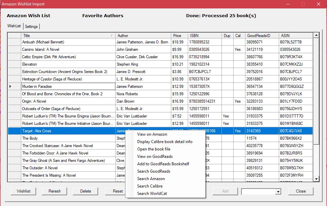This screenshot has height=206, width=327.
Task: Choose View on GoodReads menu entry
Action: point(165,157)
